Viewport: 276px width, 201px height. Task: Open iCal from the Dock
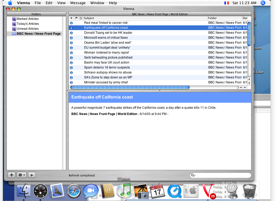[157, 191]
